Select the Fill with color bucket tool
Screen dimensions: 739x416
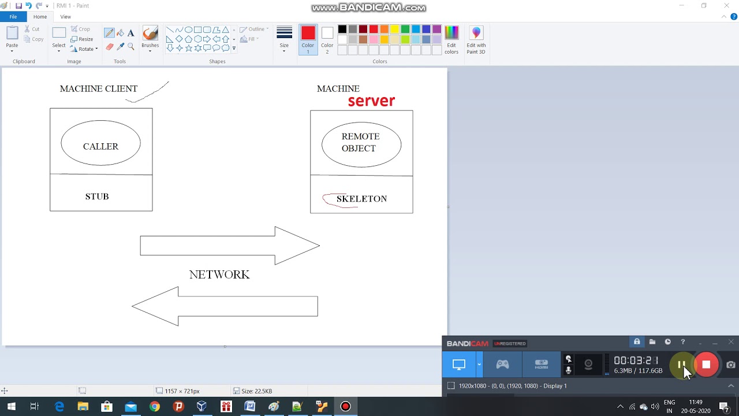coord(120,34)
